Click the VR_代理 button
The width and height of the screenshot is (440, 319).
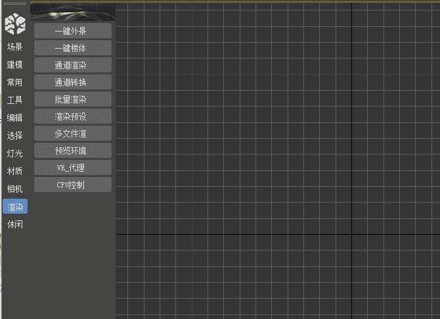click(73, 168)
